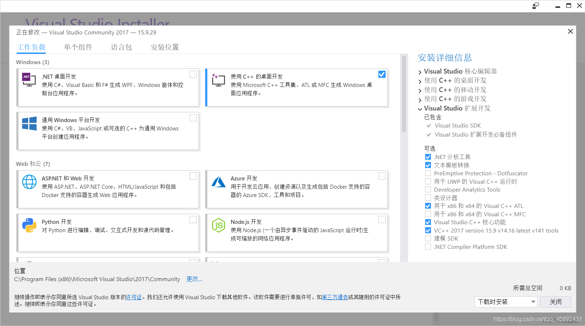585x326 pixels.
Task: Click the 更改... location link
Action: (x=194, y=279)
